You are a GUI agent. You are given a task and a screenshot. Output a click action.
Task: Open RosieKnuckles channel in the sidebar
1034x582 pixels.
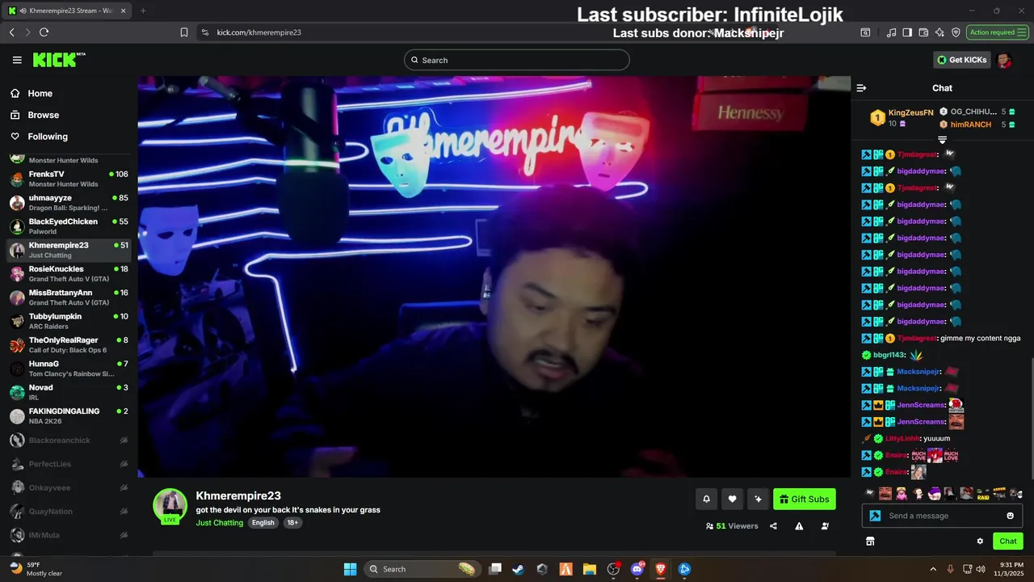click(69, 274)
